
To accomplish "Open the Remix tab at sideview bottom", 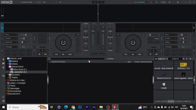I will [x=164, y=101].
